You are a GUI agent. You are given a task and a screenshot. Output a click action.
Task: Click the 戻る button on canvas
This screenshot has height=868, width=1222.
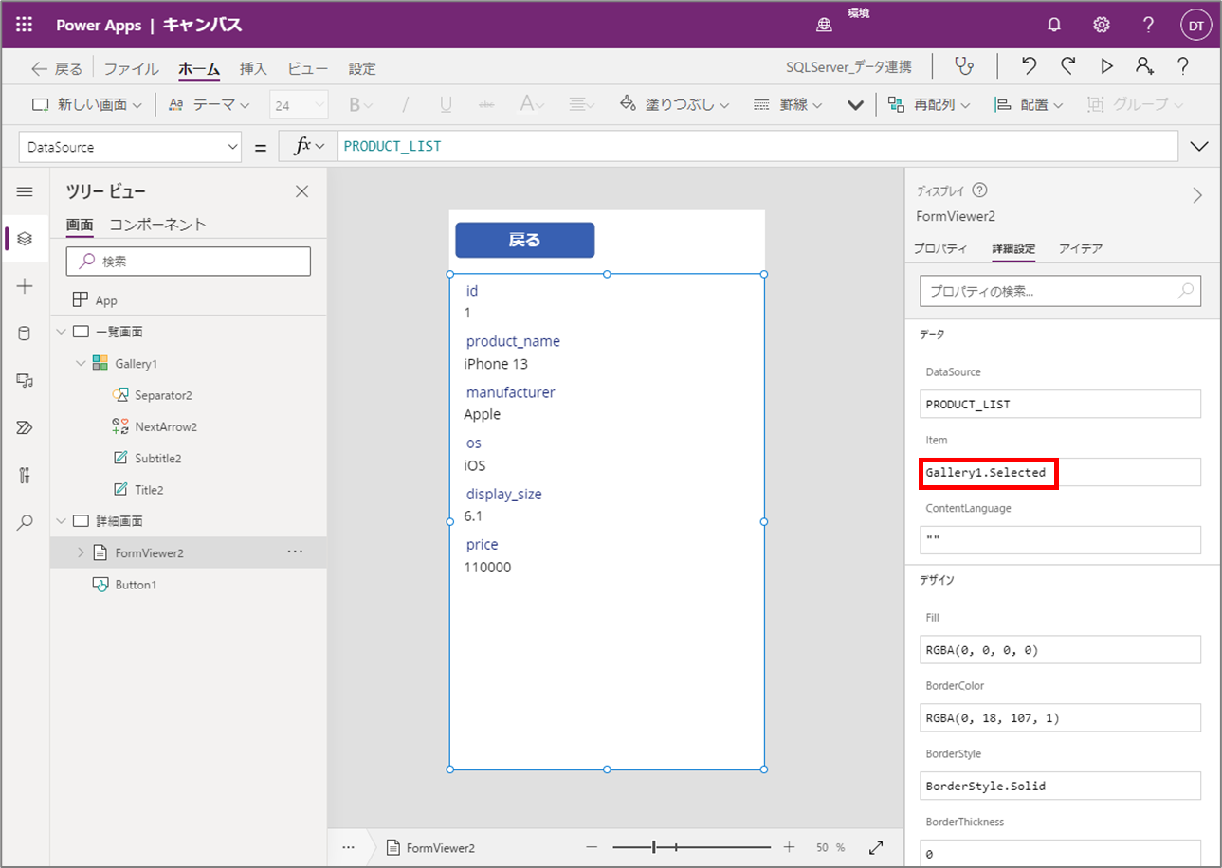pos(525,240)
